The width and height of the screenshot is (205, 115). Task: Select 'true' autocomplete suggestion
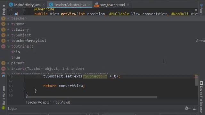(x=102, y=57)
